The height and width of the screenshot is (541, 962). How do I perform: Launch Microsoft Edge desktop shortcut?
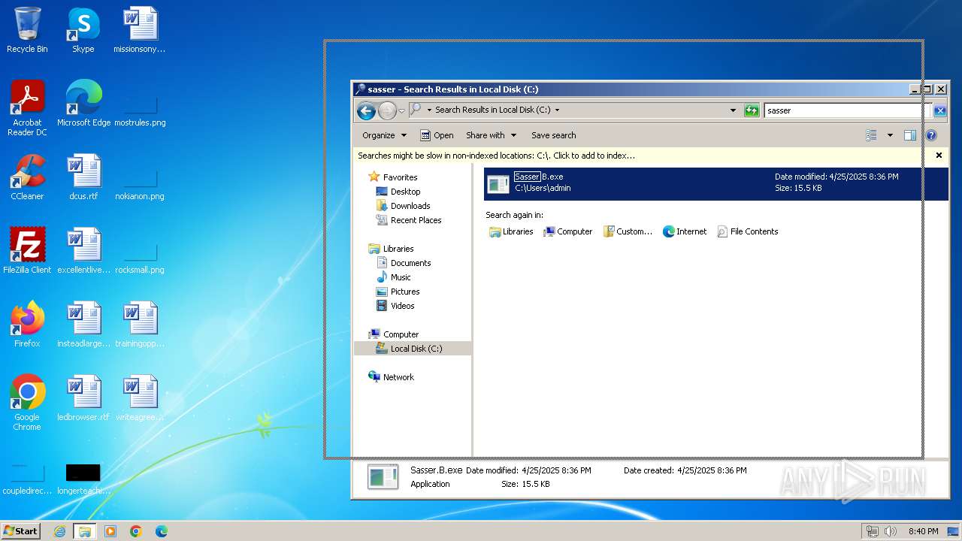83,103
